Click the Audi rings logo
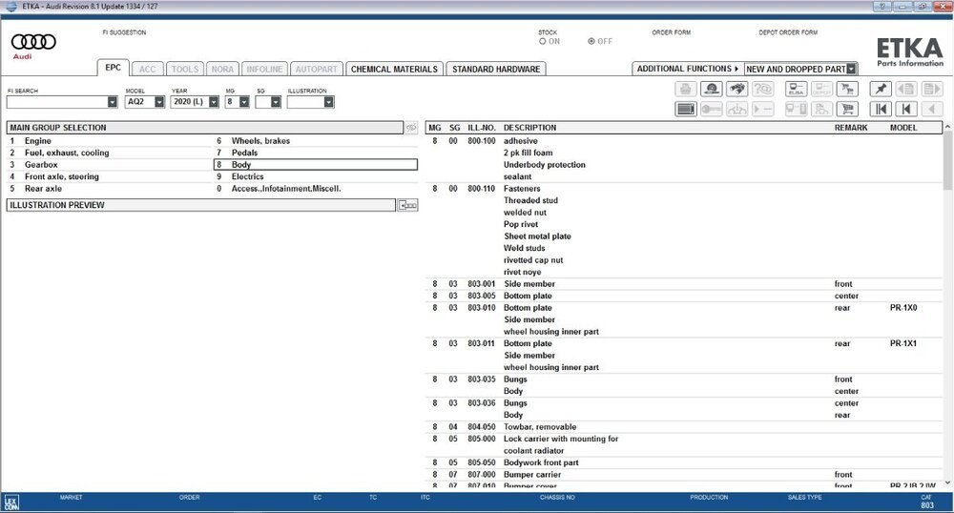 [33, 42]
